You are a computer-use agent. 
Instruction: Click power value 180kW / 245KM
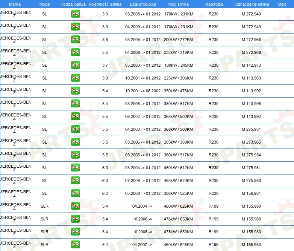tap(179, 65)
